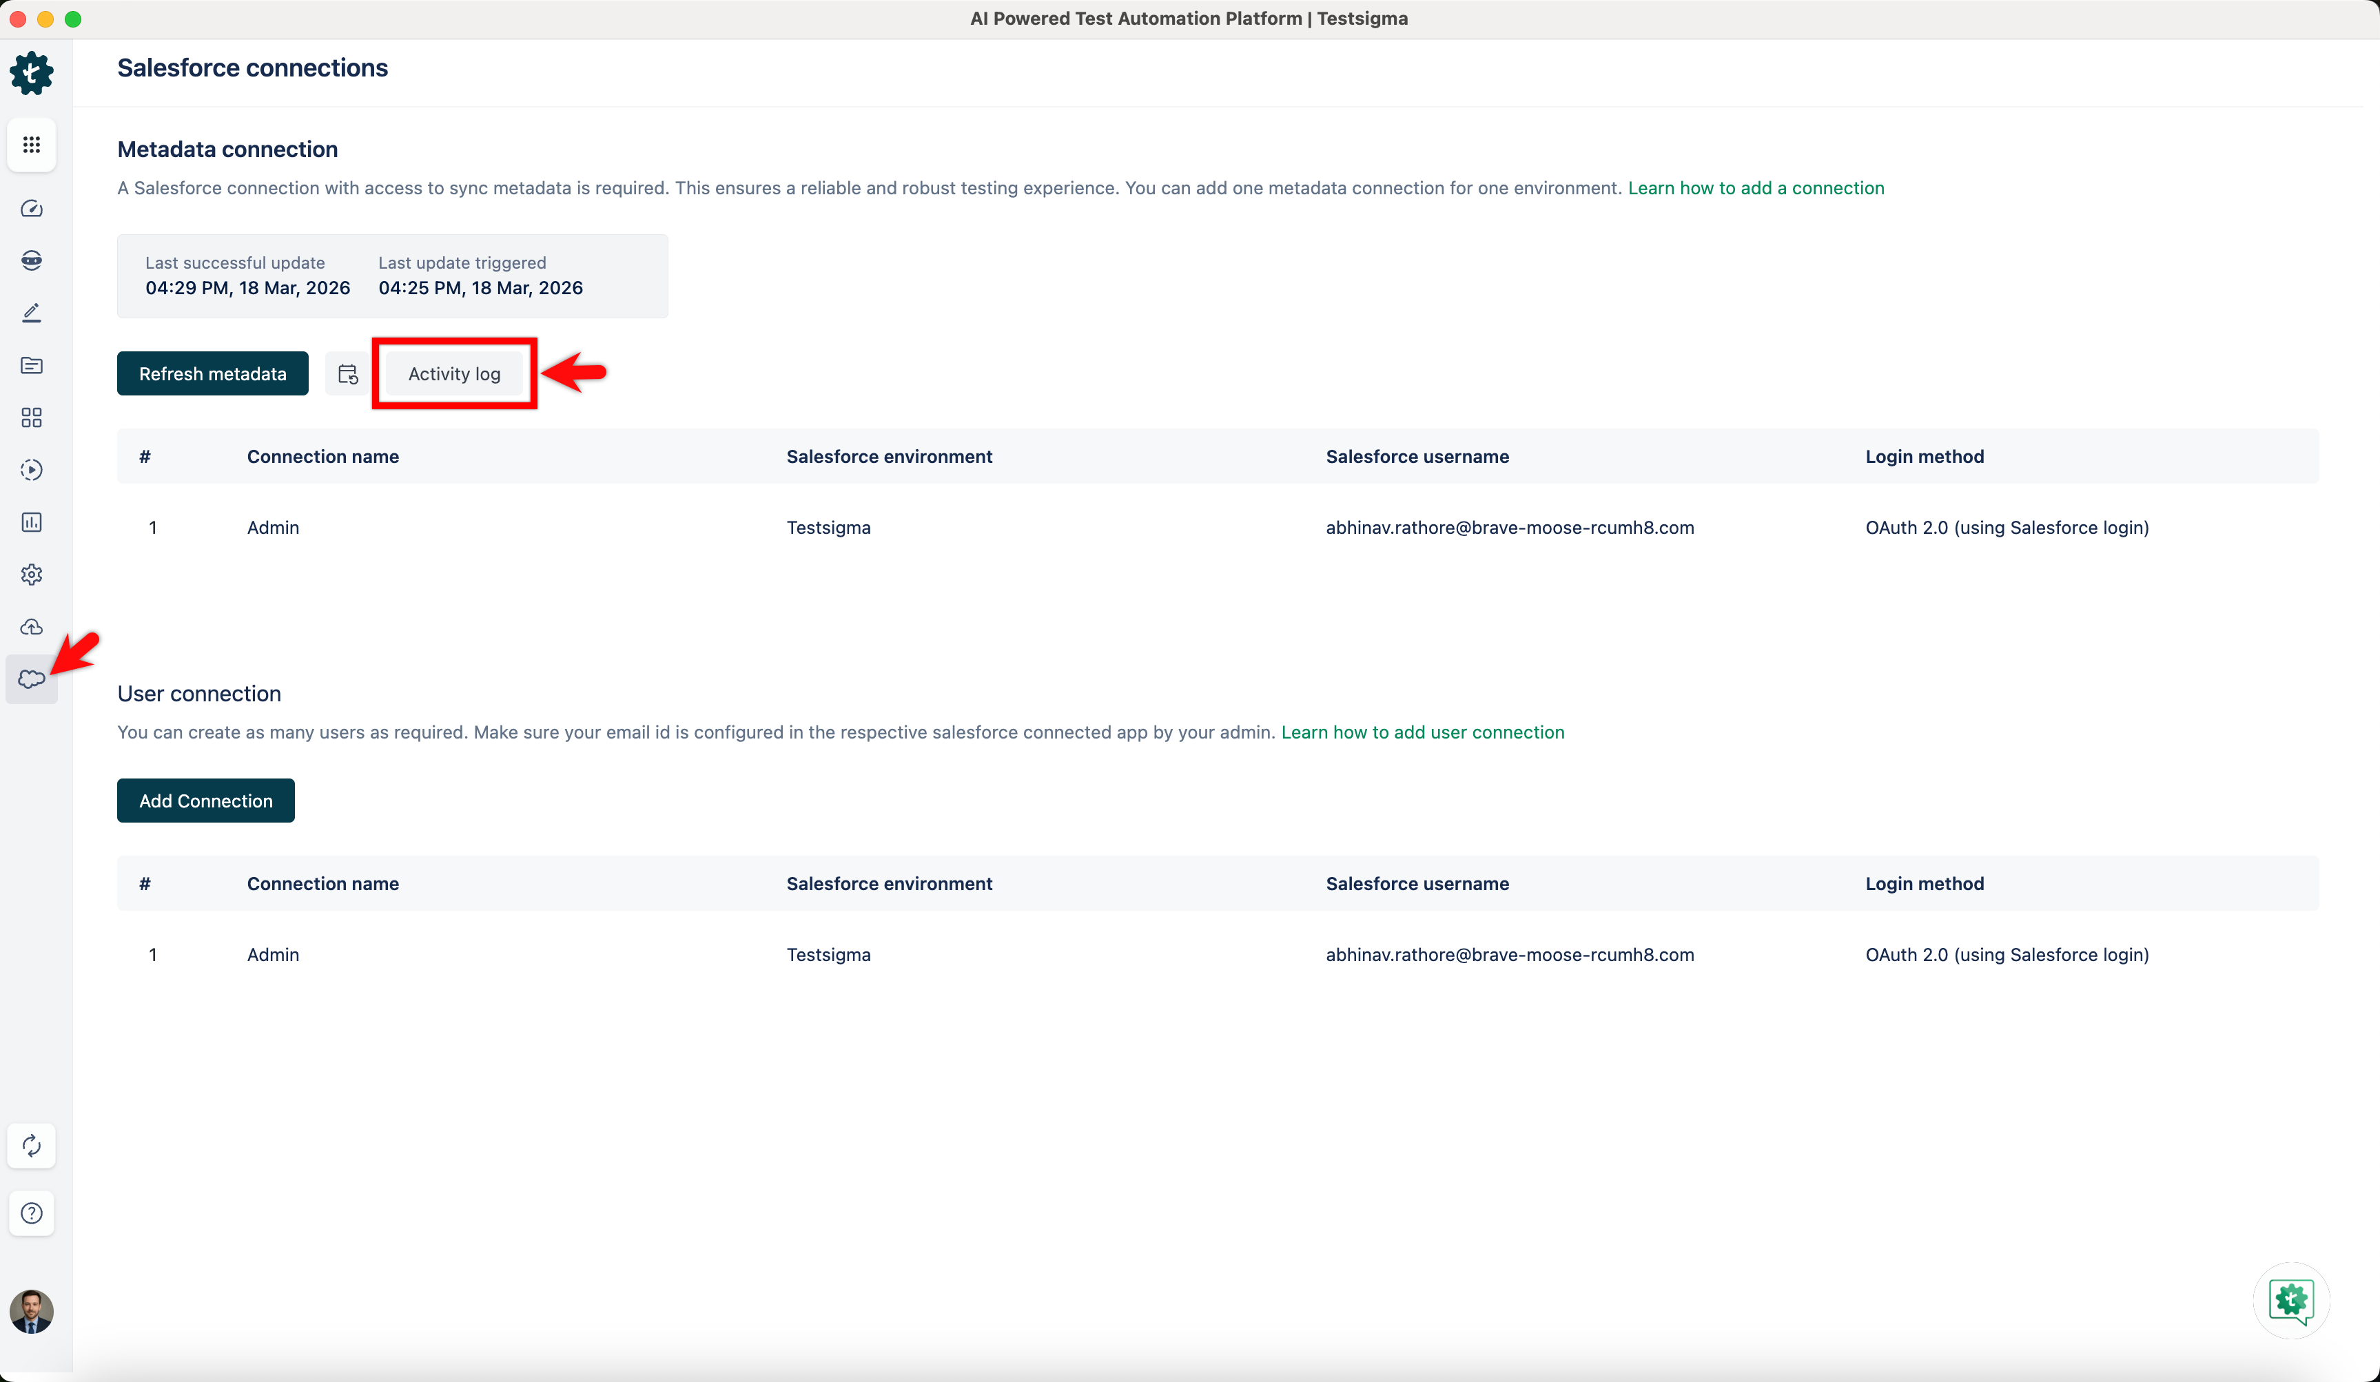Image resolution: width=2380 pixels, height=1382 pixels.
Task: Open the Activity log
Action: click(454, 374)
